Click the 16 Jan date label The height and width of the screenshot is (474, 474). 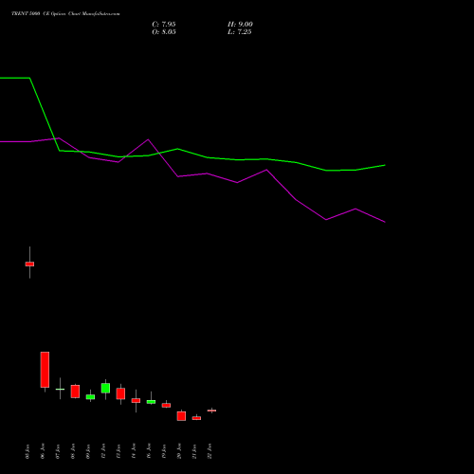click(149, 451)
